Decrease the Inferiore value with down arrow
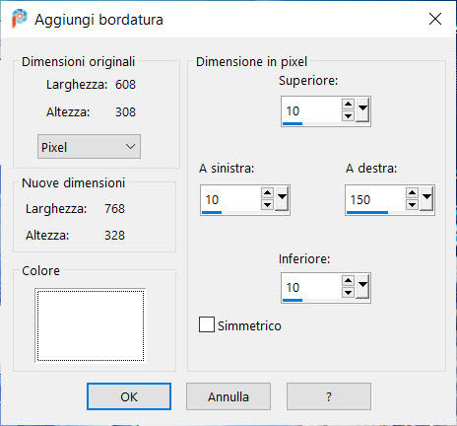Screen dimensions: 457x426 348,292
